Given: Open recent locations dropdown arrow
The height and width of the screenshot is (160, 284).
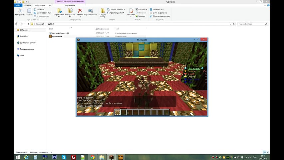Looking at the screenshot, I should click(x=25, y=24).
